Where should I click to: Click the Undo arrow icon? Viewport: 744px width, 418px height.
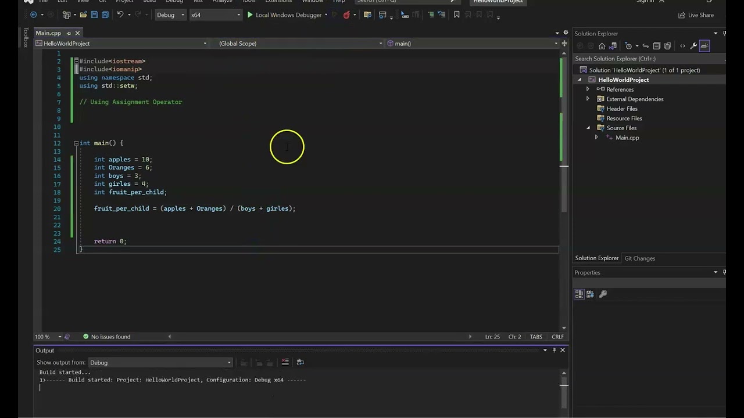pyautogui.click(x=120, y=15)
